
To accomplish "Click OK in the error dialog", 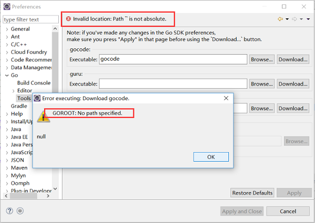I will 211,157.
